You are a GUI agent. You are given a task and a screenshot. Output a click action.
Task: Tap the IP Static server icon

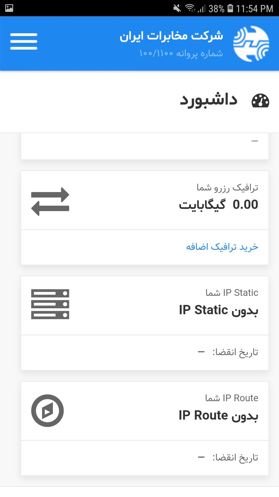click(50, 304)
